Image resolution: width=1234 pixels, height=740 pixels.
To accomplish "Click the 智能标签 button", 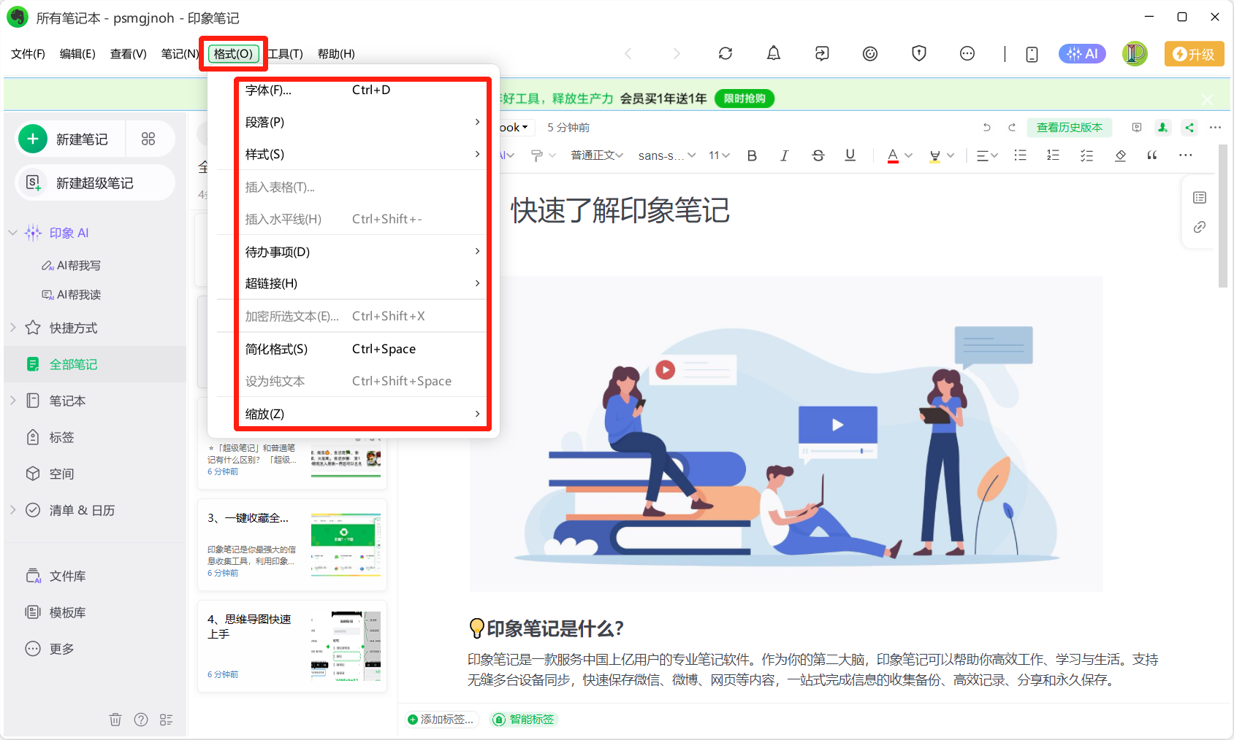I will (524, 720).
